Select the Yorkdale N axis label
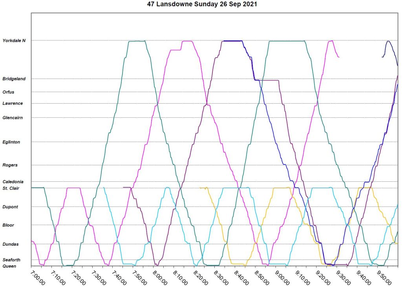This screenshot has height=287, width=402. coord(17,40)
